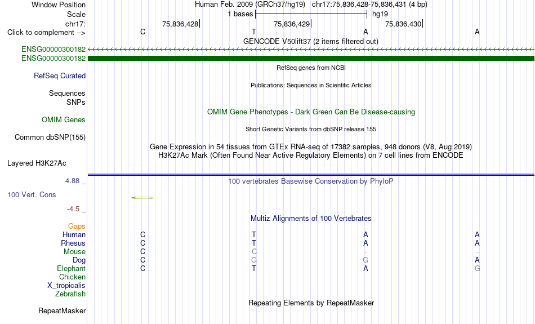
Task: Click the GTEx Gene Expression track title
Action: (311, 147)
